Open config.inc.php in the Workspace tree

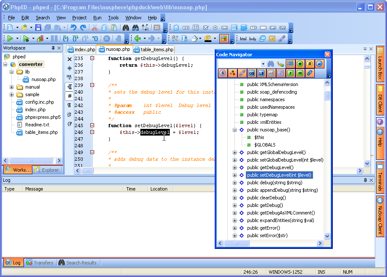pos(39,102)
